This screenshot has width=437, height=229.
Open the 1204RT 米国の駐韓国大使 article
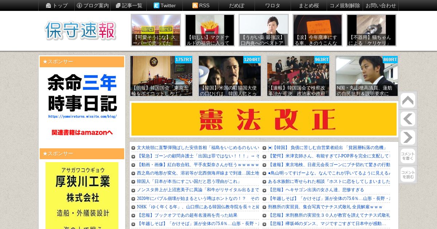pyautogui.click(x=230, y=76)
